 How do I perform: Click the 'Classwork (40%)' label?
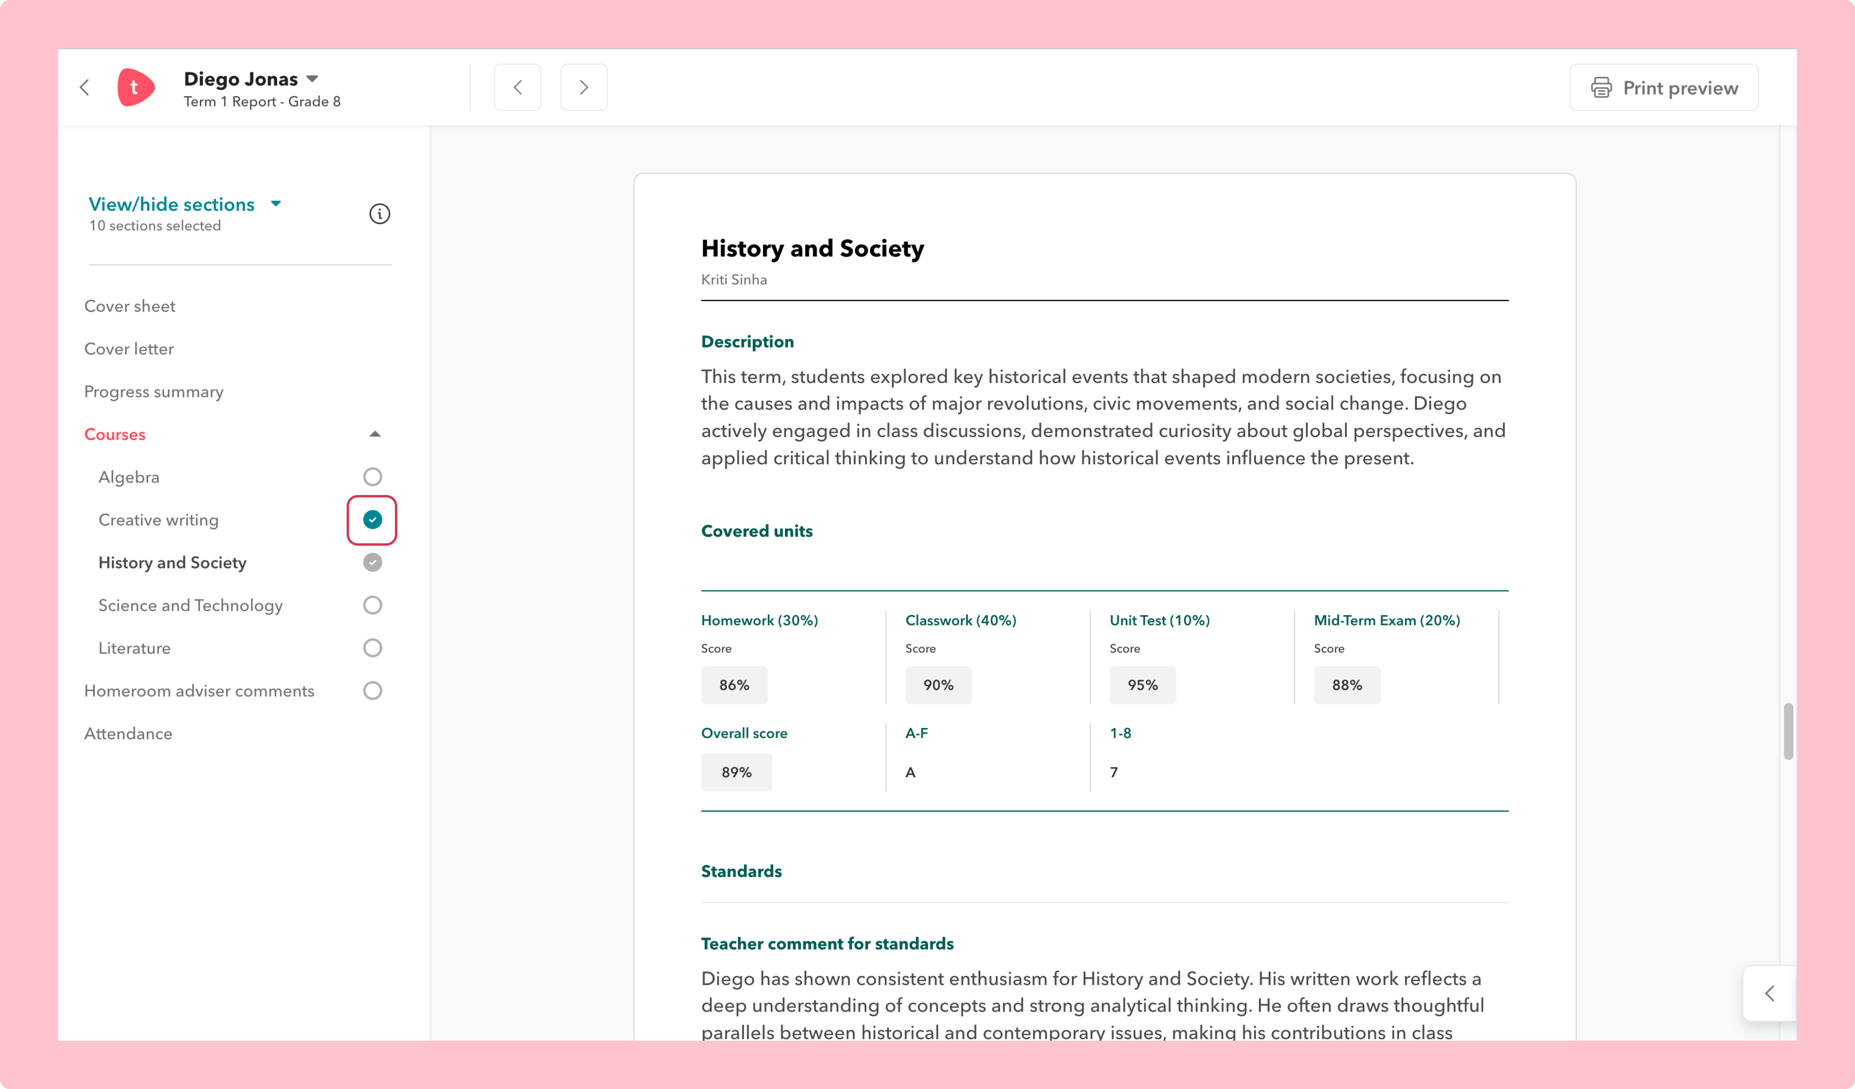(x=961, y=620)
